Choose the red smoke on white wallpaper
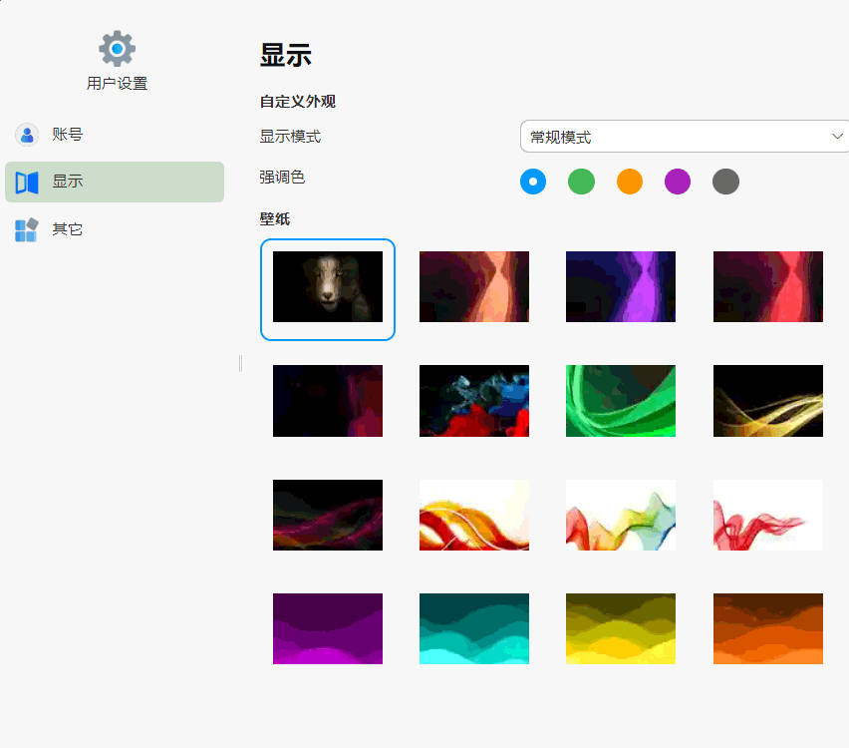 (x=768, y=515)
